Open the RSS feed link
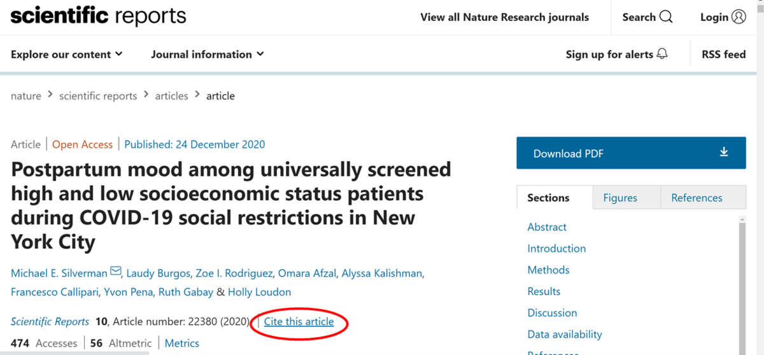 click(x=723, y=55)
